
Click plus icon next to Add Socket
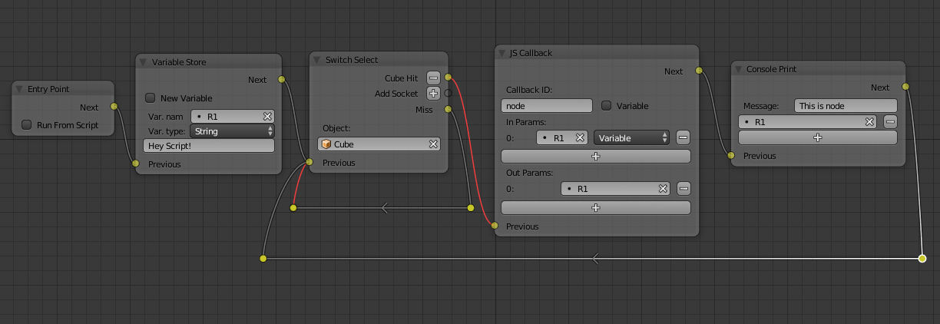[x=433, y=94]
